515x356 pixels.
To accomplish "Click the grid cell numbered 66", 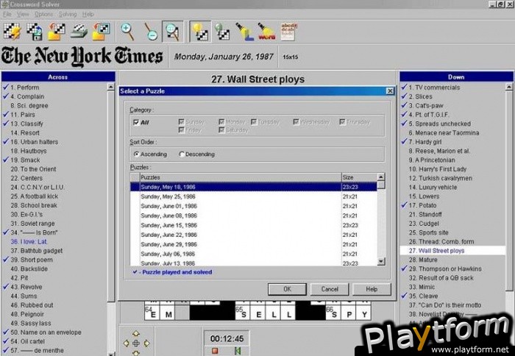I will coord(333,313).
